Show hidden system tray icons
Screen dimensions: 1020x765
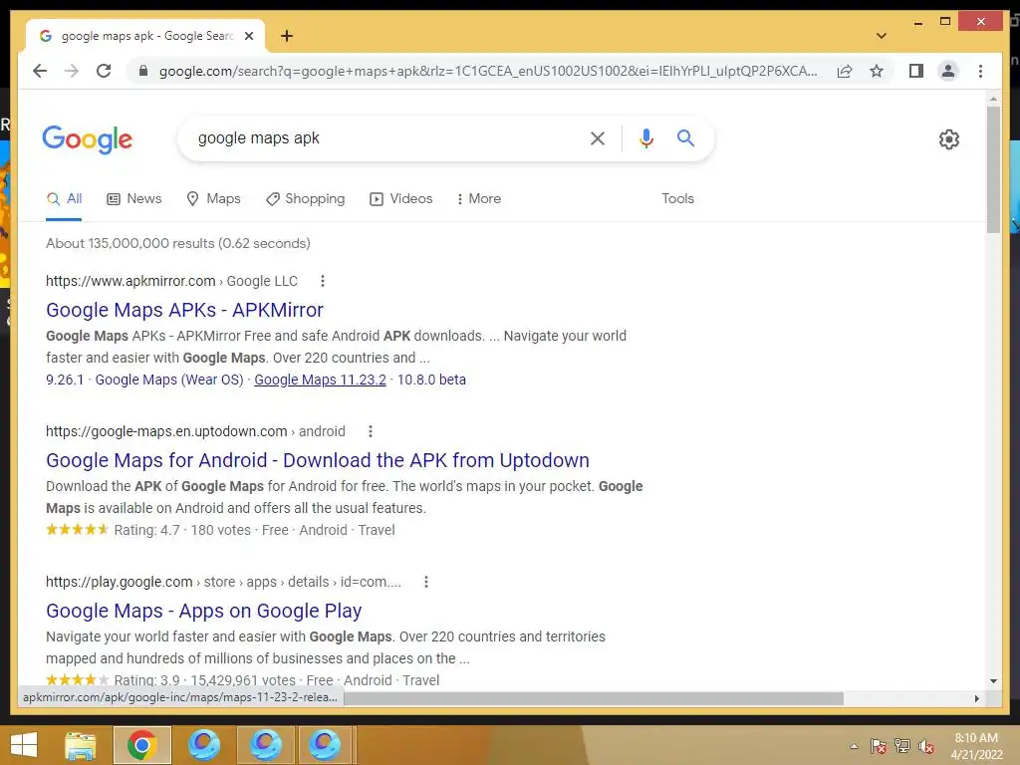point(854,746)
